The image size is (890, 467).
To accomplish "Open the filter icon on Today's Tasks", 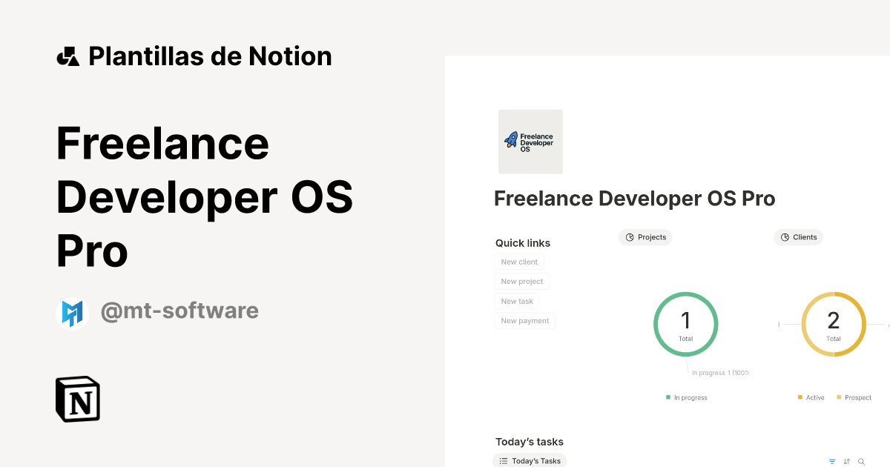I will [x=831, y=461].
